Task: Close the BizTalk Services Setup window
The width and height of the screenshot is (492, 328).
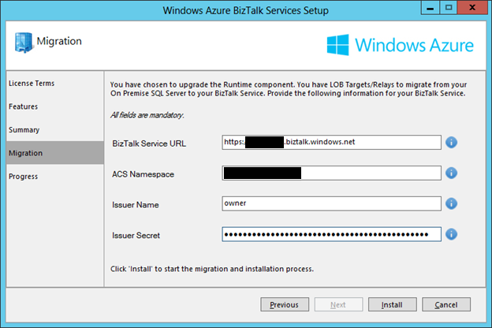Action: (x=472, y=8)
